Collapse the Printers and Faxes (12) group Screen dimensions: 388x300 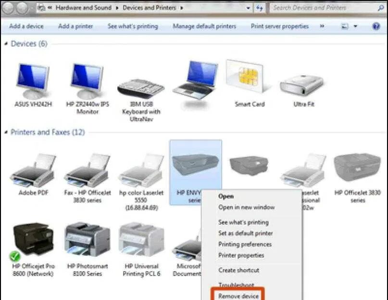click(6, 132)
